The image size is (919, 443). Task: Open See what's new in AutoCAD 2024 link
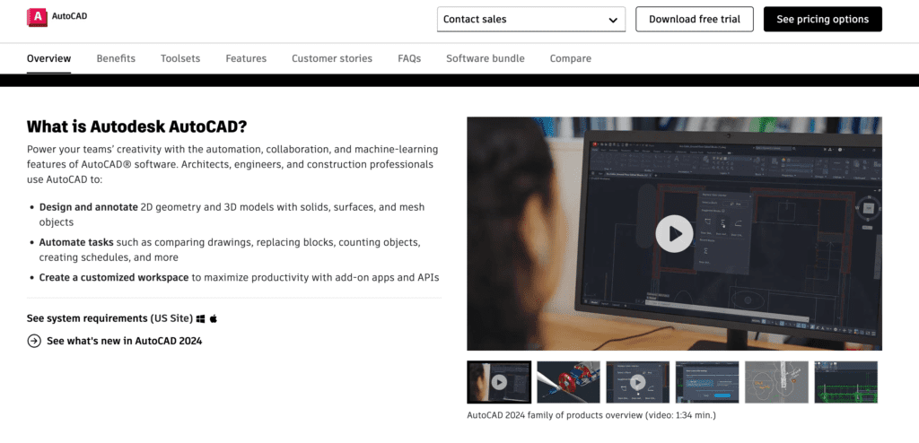[124, 341]
